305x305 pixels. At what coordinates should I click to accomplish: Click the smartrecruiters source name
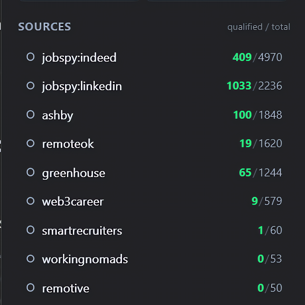coord(82,231)
